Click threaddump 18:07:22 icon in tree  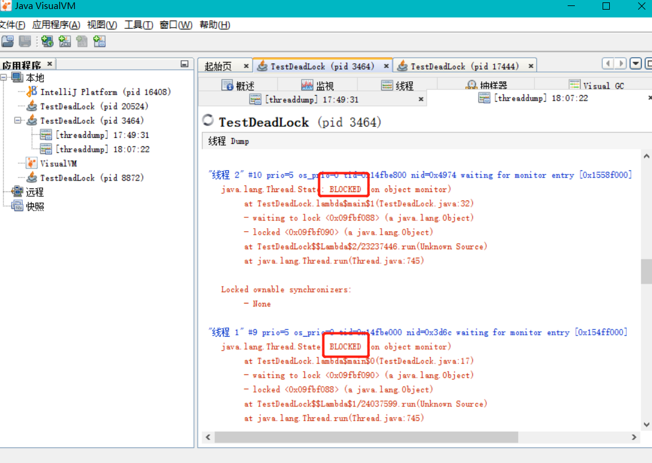(x=46, y=149)
